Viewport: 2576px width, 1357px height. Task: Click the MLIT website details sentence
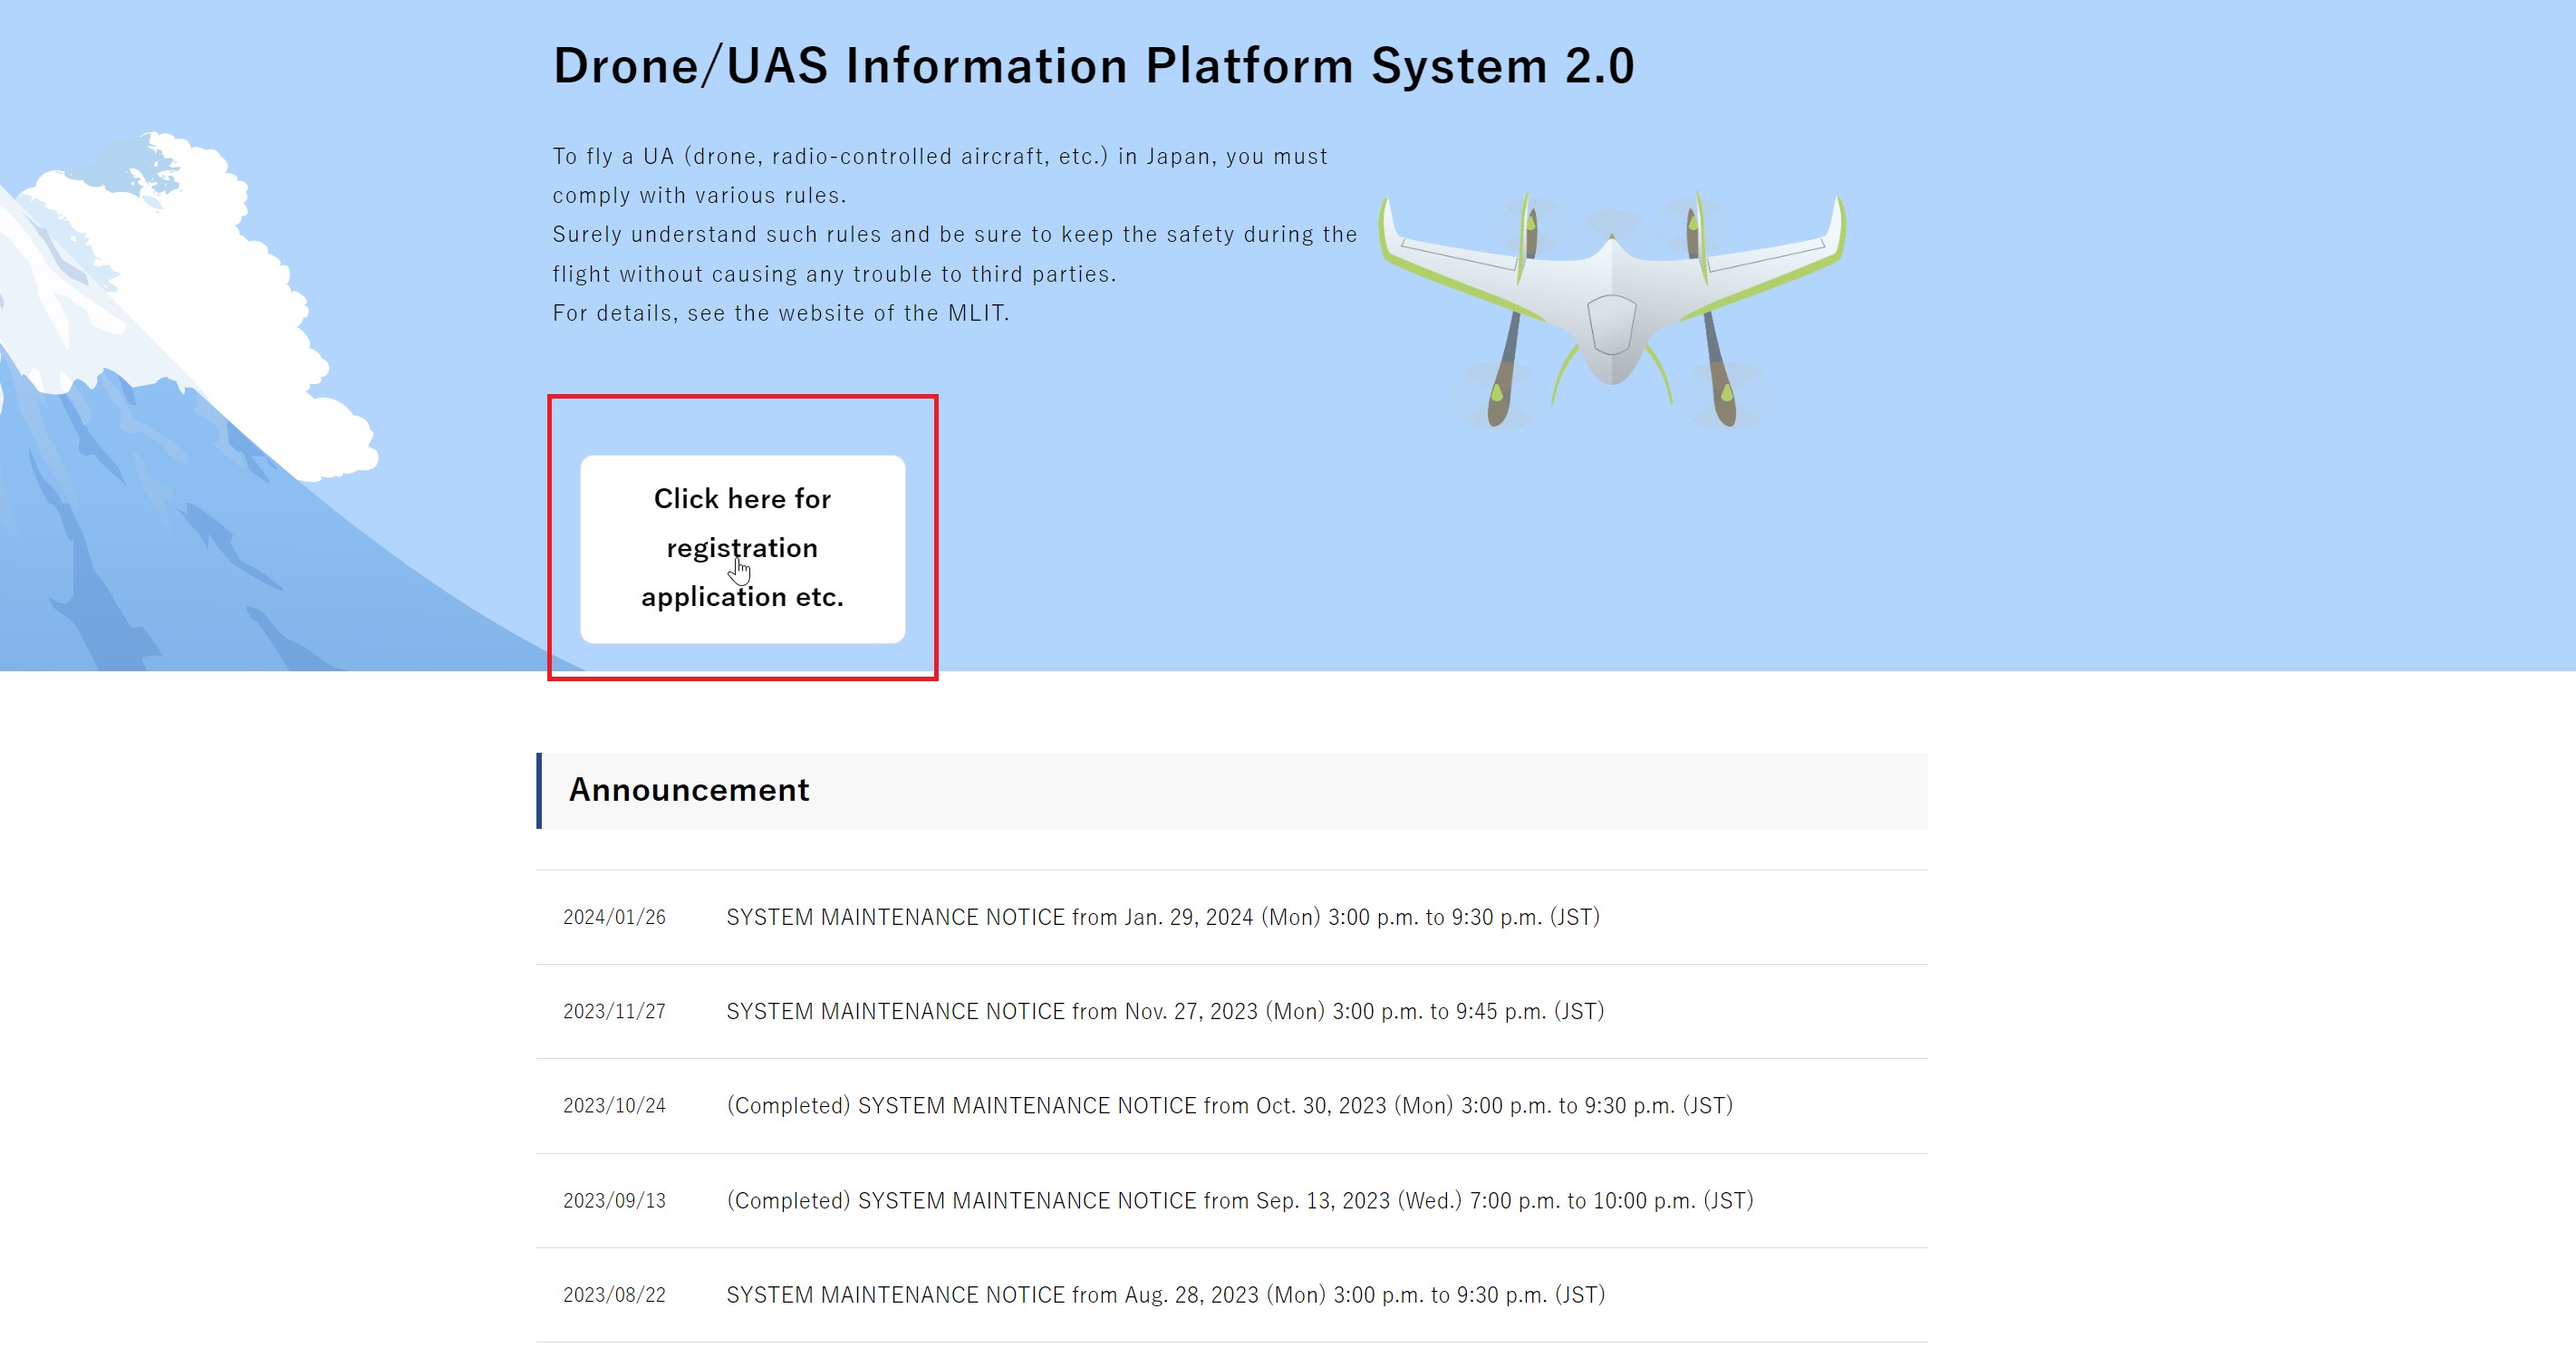(780, 313)
